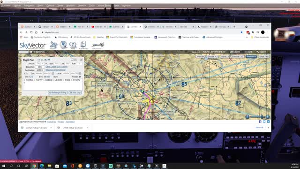This screenshot has width=300, height=169.
Task: Share SkyVector via the Facebook icon
Action: (260, 122)
